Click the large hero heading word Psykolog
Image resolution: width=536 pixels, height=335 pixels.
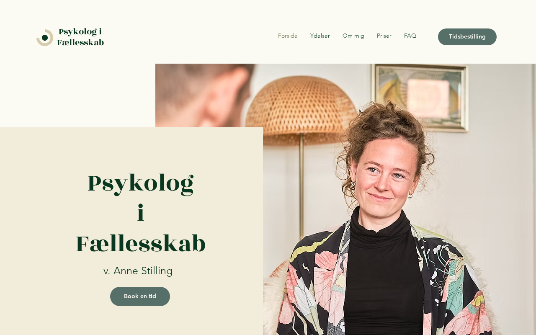(141, 184)
